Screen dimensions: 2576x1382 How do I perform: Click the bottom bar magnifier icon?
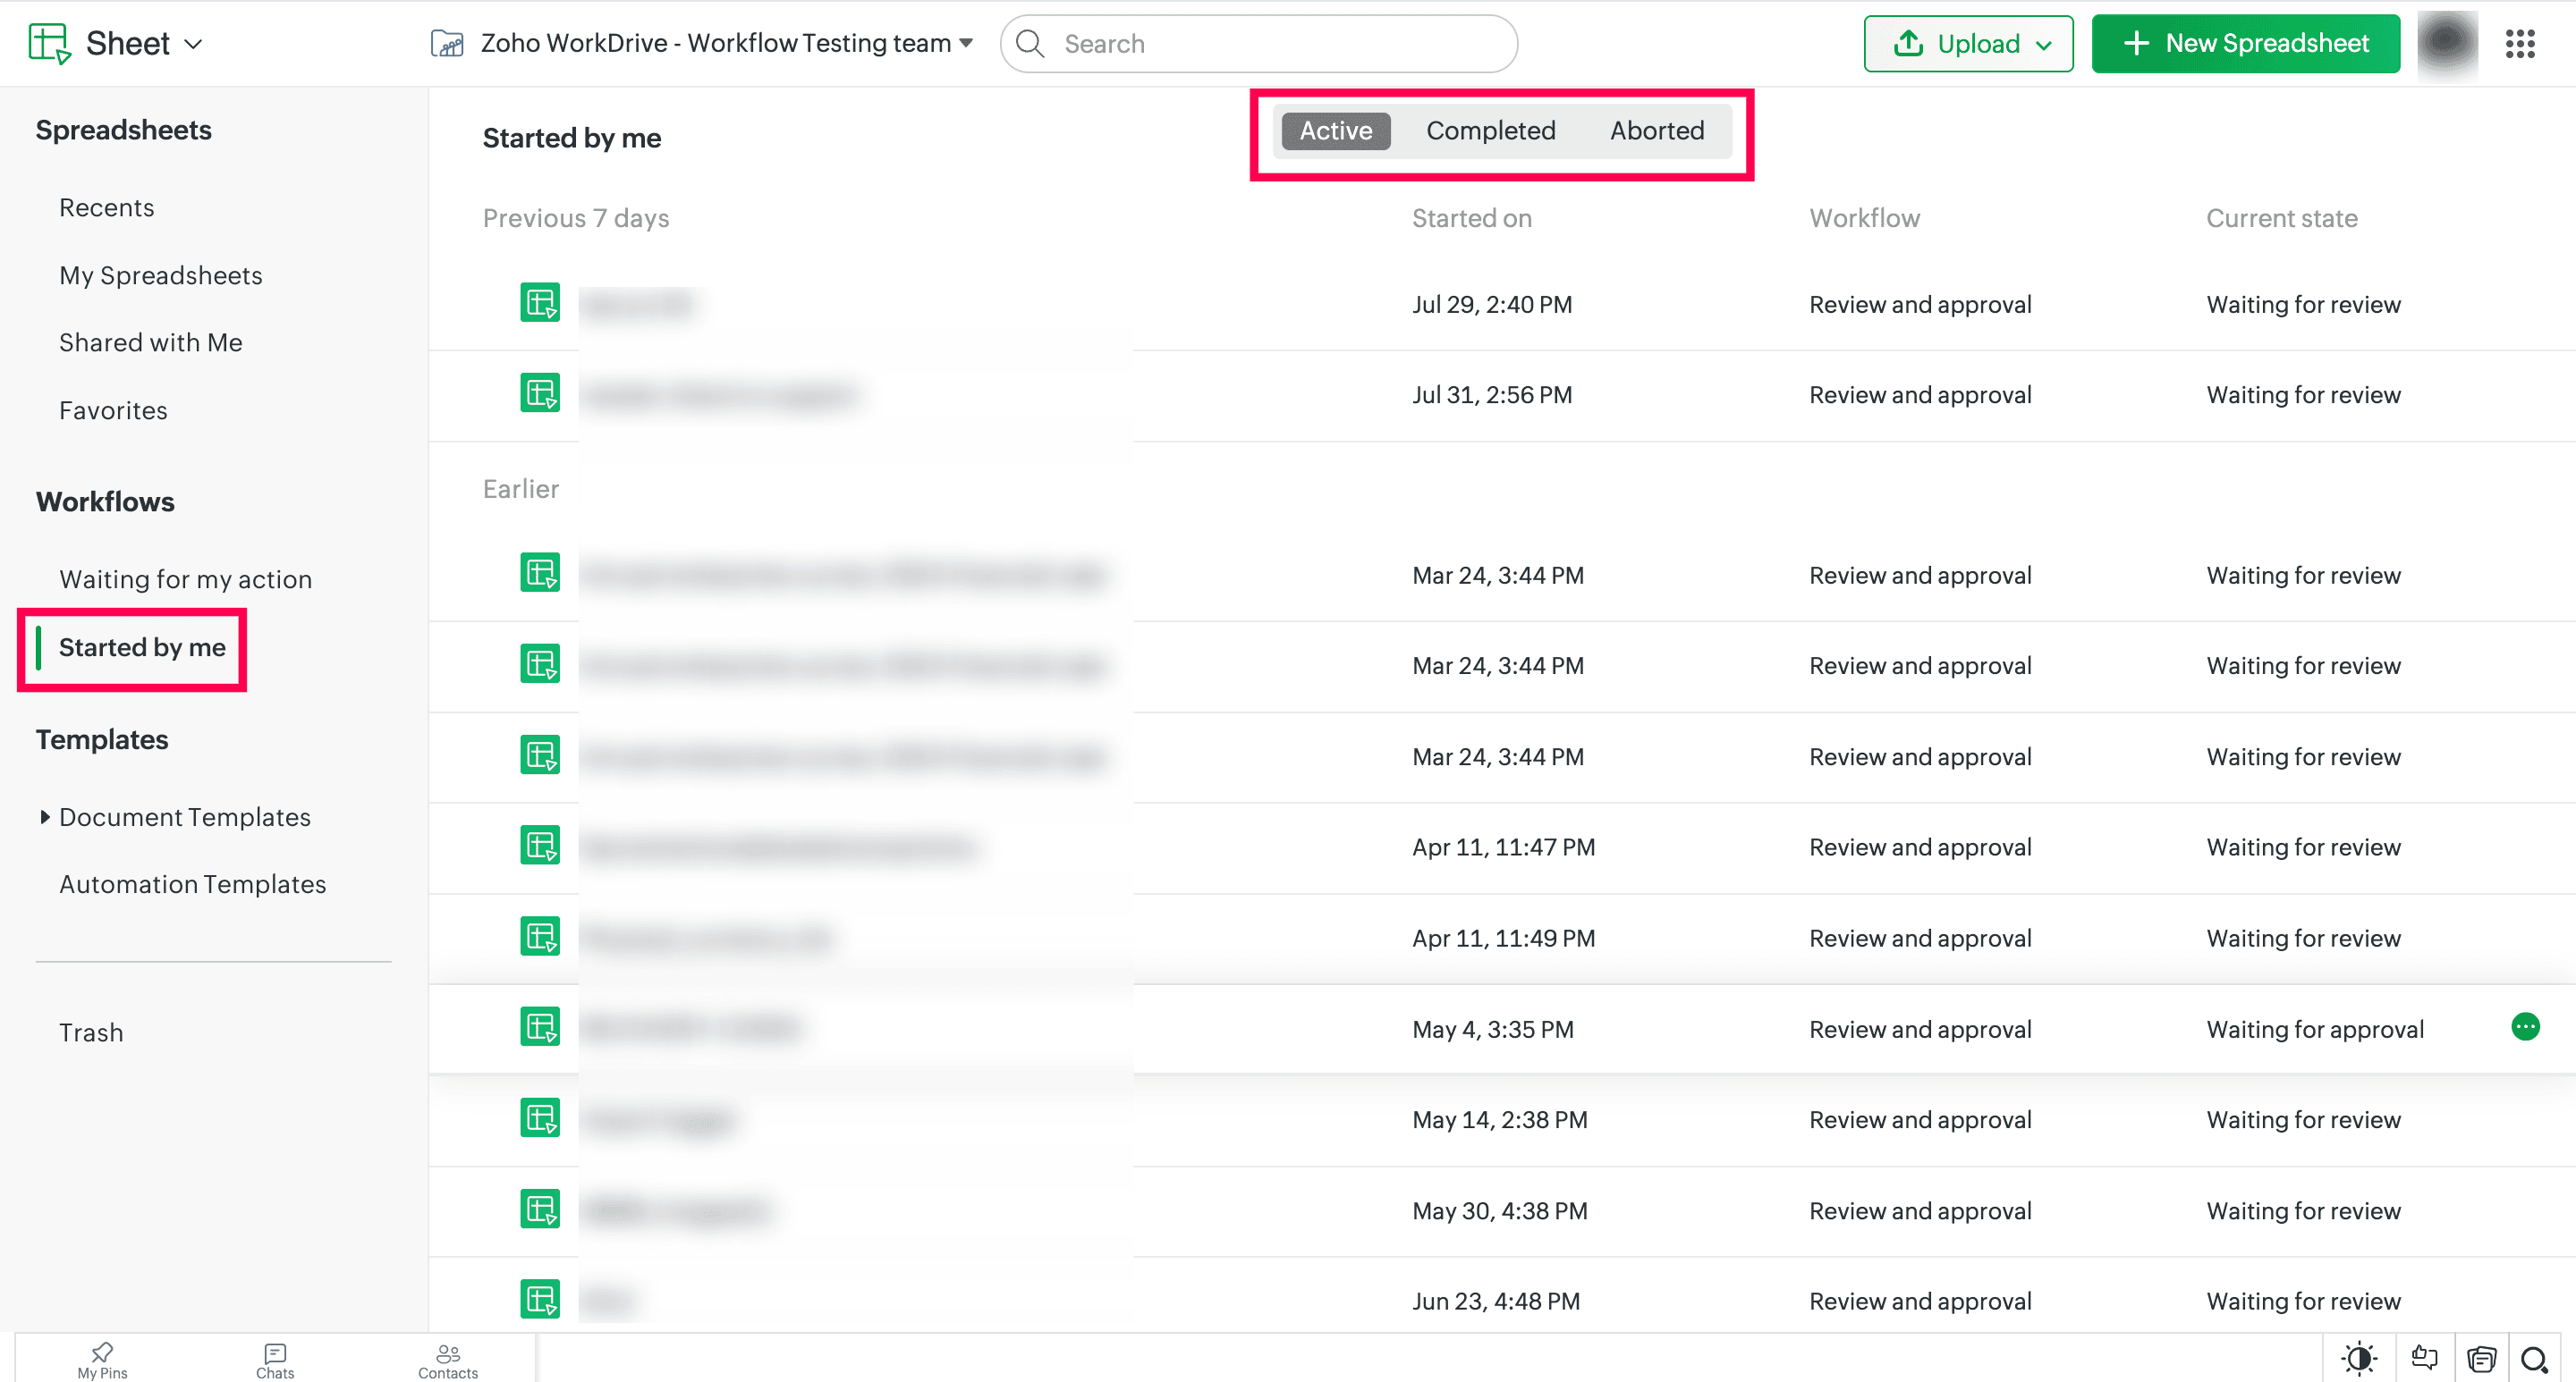coord(2534,1358)
